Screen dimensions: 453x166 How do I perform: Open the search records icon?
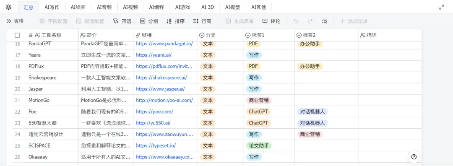(x=324, y=21)
